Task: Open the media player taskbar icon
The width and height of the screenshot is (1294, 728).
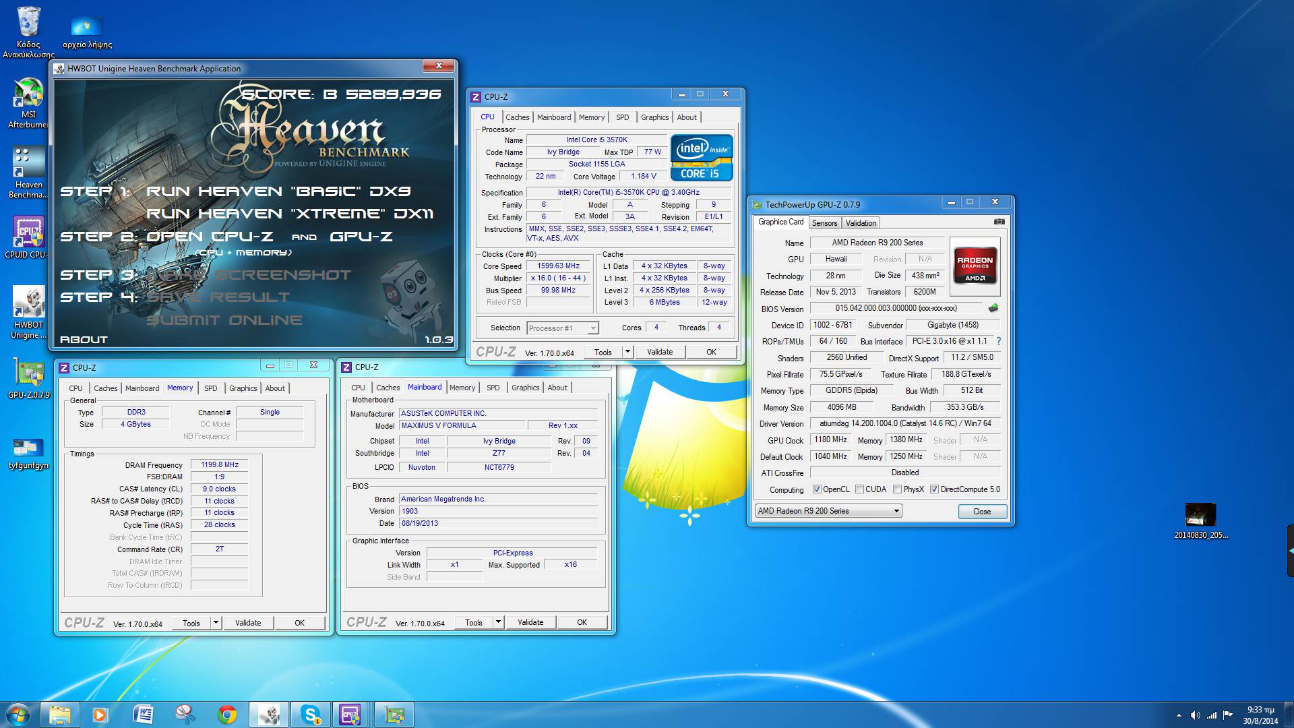Action: (100, 715)
